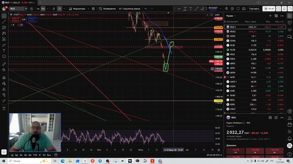The width and height of the screenshot is (293, 164).
Task: Open the chart type candles selector
Action: click(x=60, y=9)
